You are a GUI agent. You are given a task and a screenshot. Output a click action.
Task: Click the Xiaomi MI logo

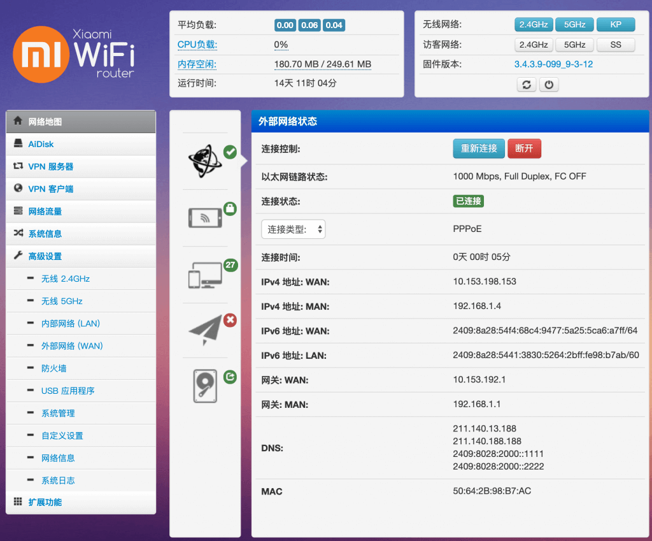pos(41,55)
